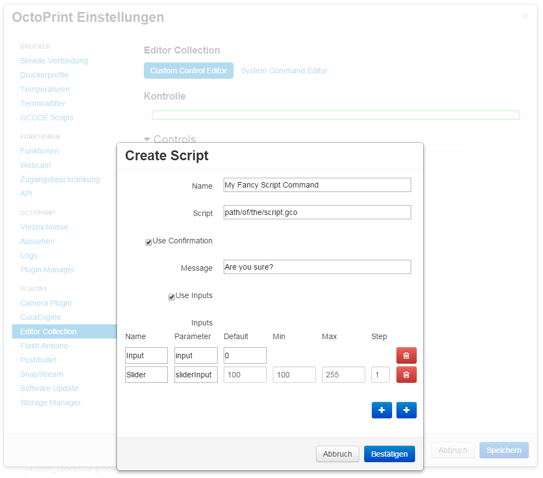Focus the confirmation Message field
543x478 pixels.
click(317, 267)
